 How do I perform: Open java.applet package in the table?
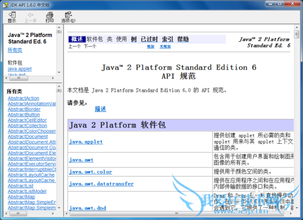pos(86,141)
